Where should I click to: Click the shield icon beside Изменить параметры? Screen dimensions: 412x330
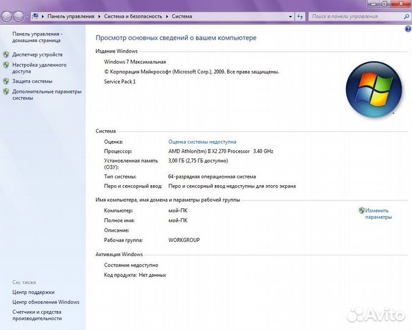[x=361, y=210]
